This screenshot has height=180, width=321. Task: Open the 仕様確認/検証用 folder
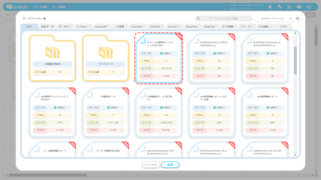tap(53, 58)
